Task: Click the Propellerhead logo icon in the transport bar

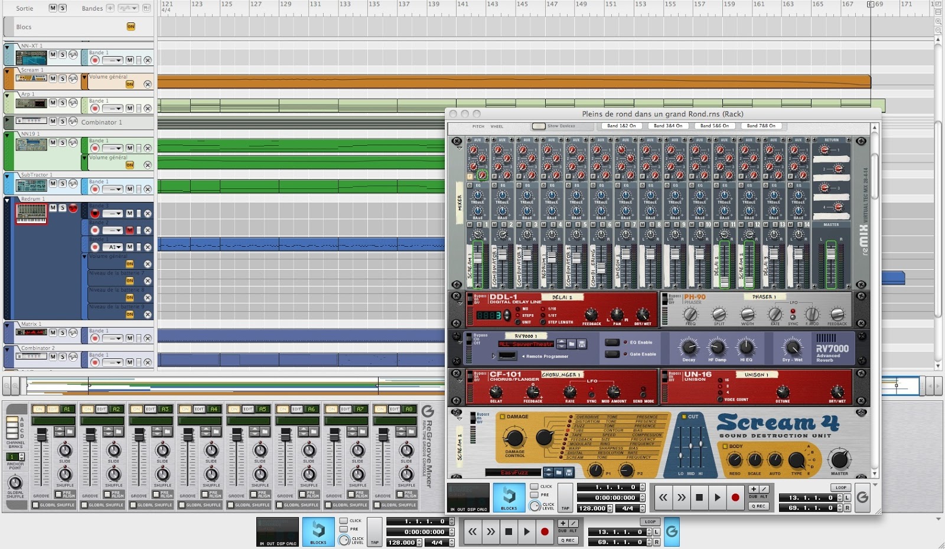Action: tap(670, 531)
